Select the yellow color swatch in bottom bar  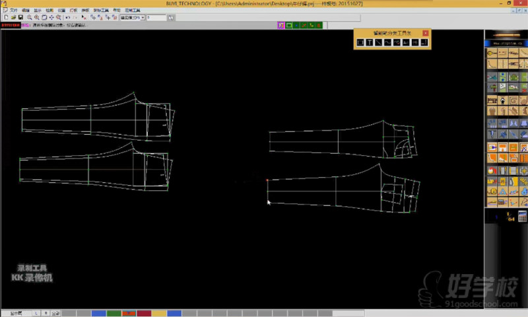(x=159, y=312)
